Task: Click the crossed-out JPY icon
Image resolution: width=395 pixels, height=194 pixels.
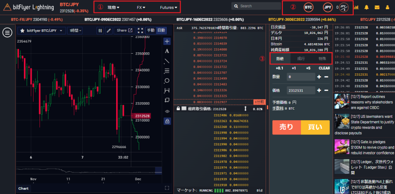Action: 344,7
